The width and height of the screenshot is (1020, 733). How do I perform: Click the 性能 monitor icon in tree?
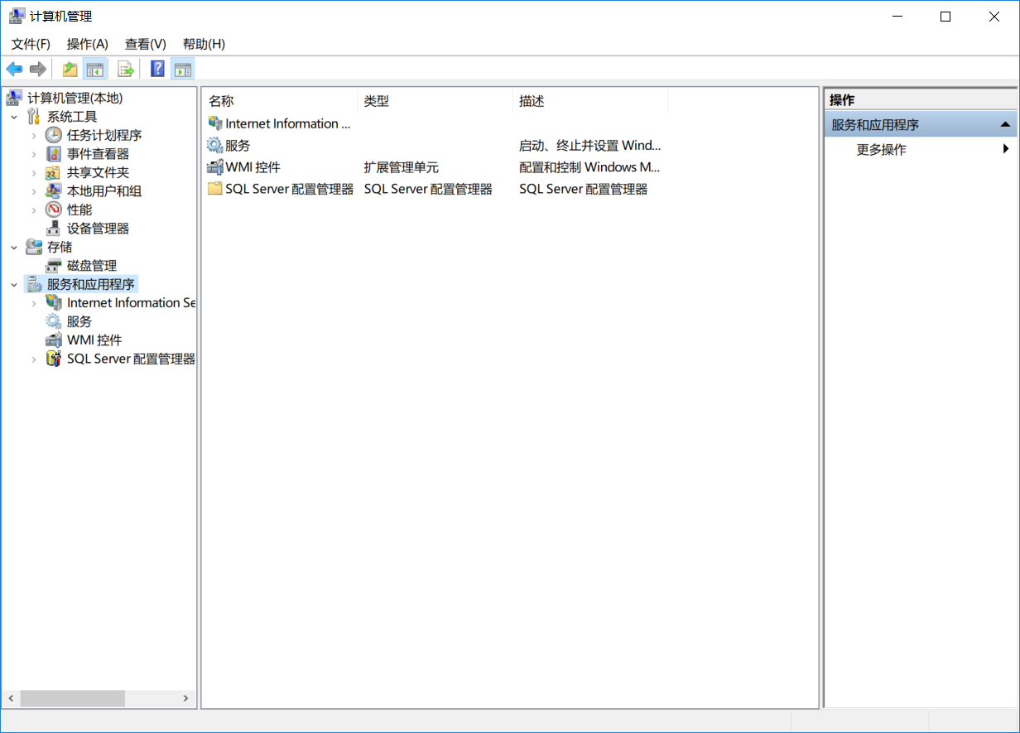pyautogui.click(x=54, y=210)
